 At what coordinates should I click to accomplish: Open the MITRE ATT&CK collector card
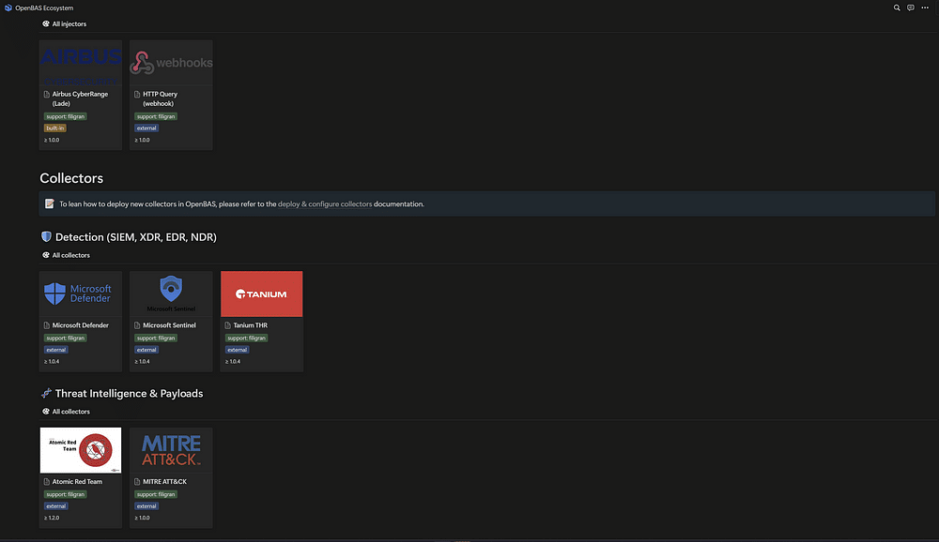[171, 450]
